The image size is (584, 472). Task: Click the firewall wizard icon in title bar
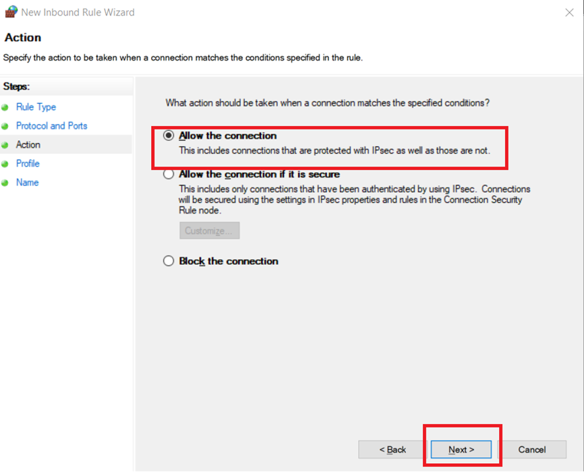(11, 11)
